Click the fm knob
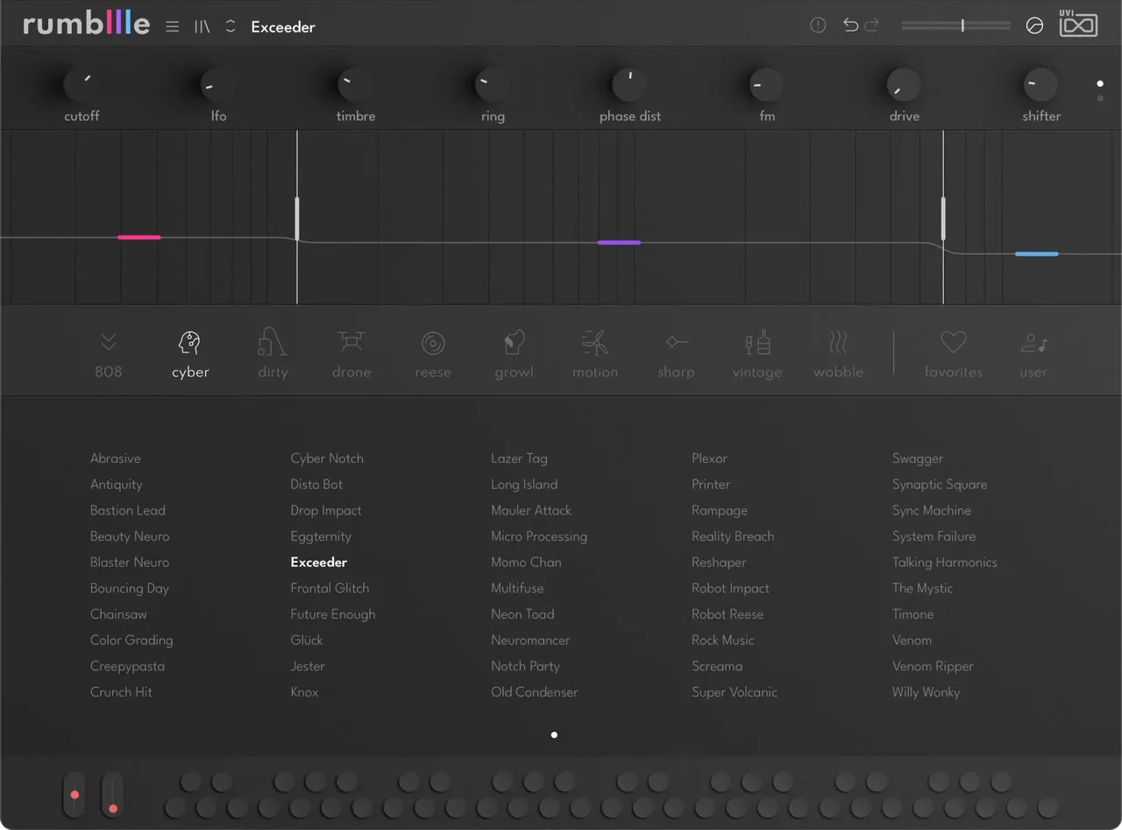This screenshot has height=830, width=1122. tap(766, 85)
